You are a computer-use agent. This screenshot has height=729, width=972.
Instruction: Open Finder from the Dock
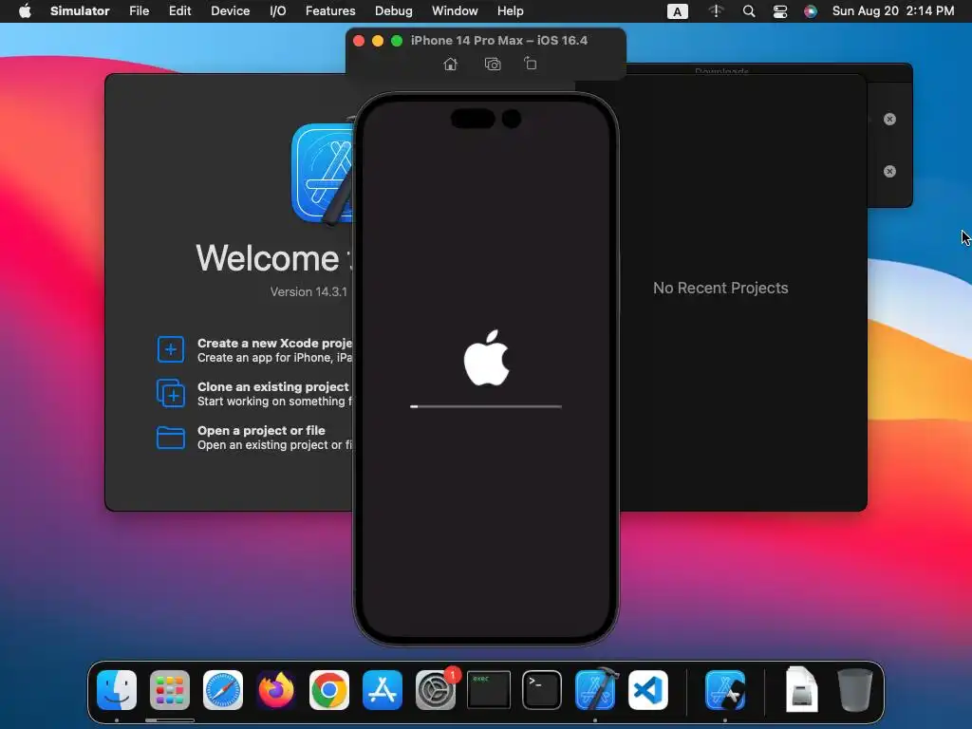(117, 690)
